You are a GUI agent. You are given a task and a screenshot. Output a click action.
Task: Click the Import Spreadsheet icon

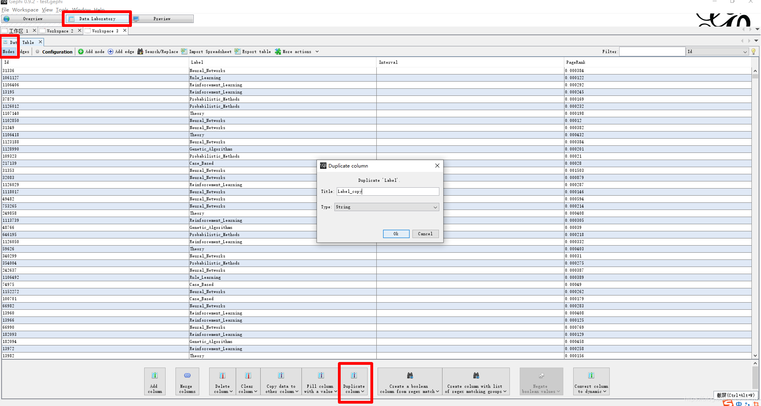click(184, 51)
